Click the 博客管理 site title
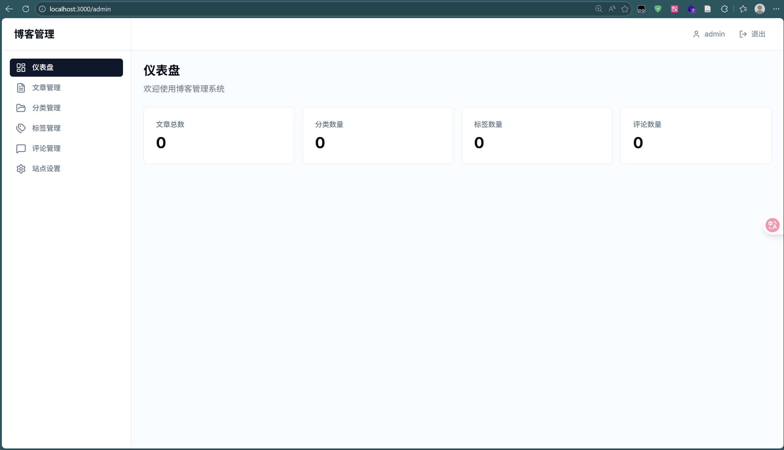Image resolution: width=784 pixels, height=450 pixels. 34,34
